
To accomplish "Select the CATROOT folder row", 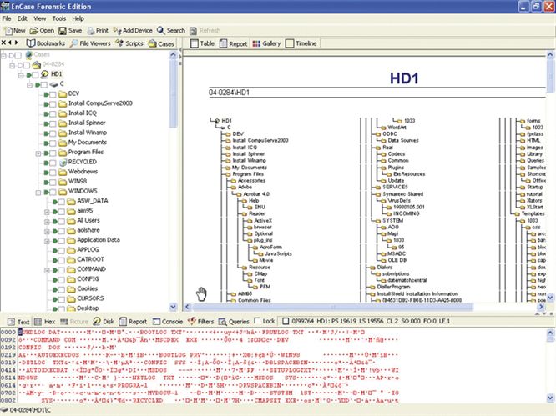I will pos(90,259).
